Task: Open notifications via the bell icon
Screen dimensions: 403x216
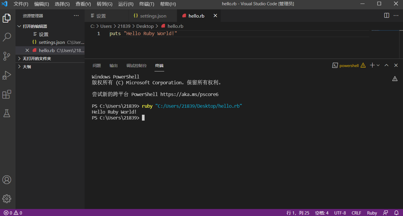Action: (x=397, y=213)
